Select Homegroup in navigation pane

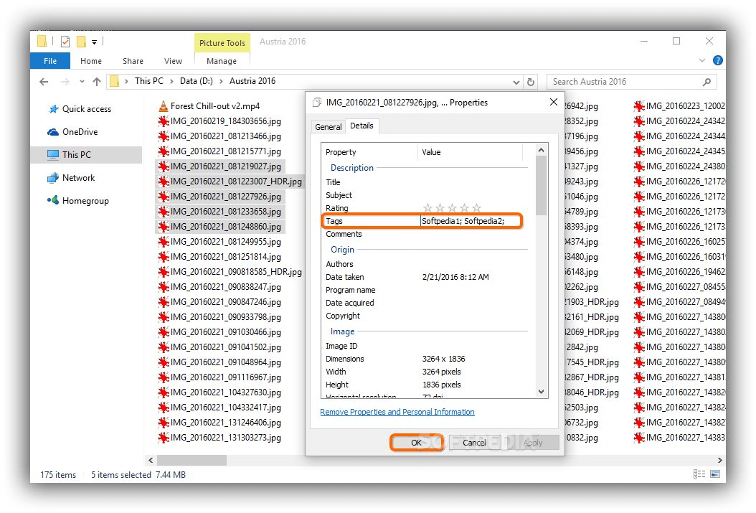click(x=85, y=201)
